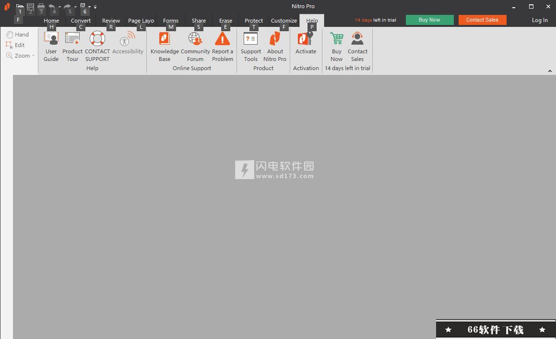Screen dimensions: 556x339
Task: Switch to the Customize tab
Action: 284,21
